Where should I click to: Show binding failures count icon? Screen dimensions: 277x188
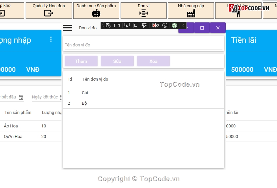point(155,25)
